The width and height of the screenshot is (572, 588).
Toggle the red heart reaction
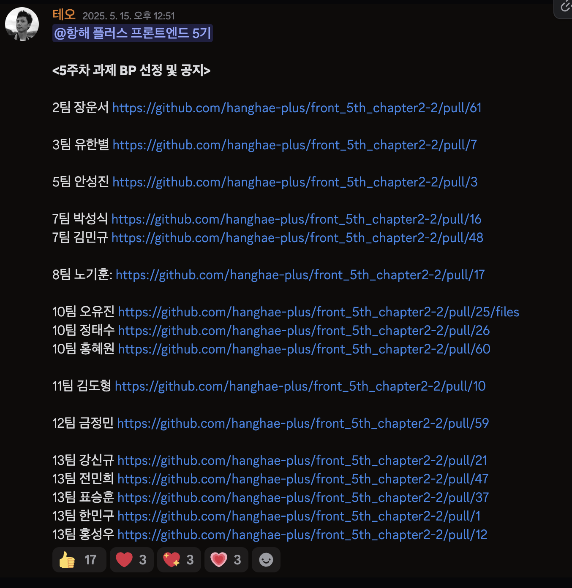click(x=131, y=560)
